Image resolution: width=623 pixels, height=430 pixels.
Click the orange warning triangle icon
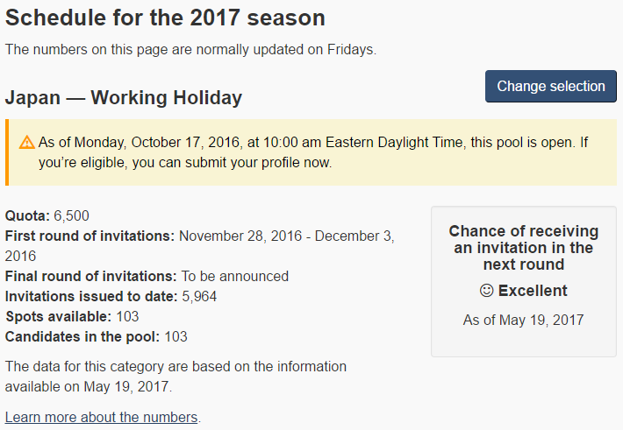(x=27, y=142)
